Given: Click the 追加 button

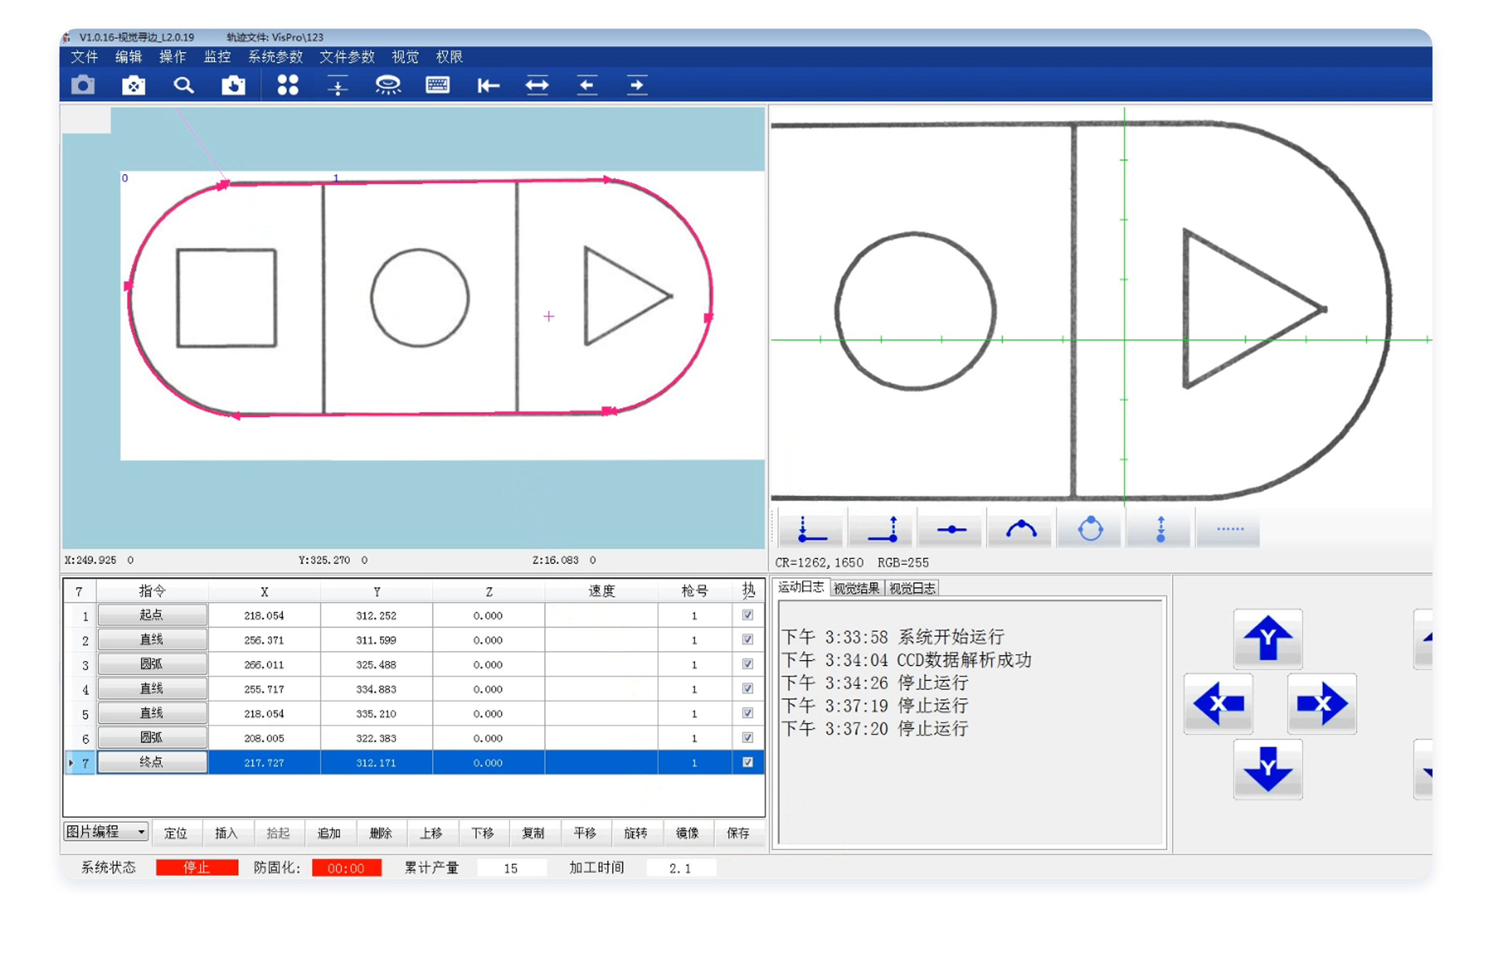Looking at the screenshot, I should [x=329, y=833].
